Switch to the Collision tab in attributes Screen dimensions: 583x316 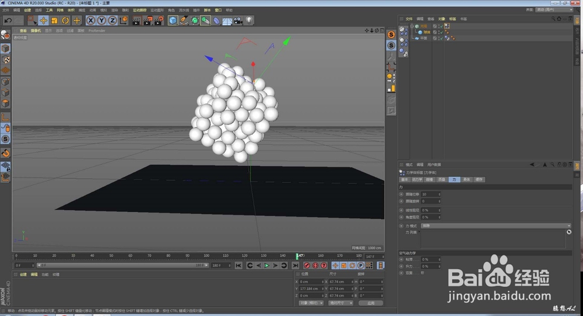(430, 179)
